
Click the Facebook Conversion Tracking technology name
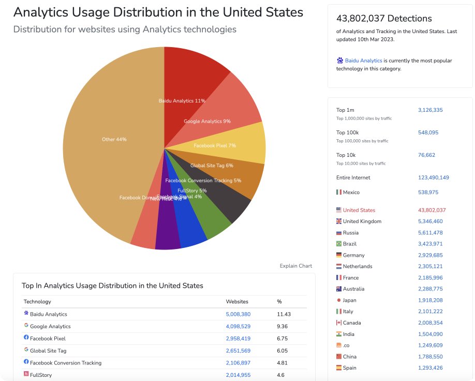click(x=66, y=363)
